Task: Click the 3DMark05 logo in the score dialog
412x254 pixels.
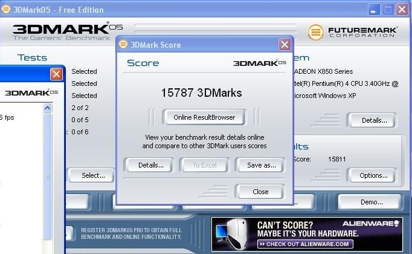Action: coord(260,63)
